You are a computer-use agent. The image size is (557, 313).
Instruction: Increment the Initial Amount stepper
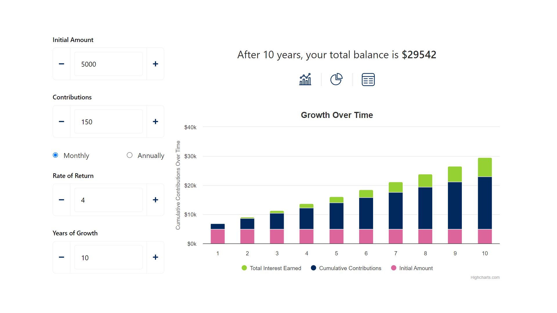coord(155,64)
